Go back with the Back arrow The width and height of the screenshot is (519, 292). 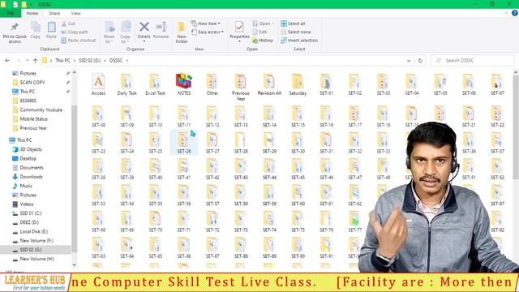7,61
